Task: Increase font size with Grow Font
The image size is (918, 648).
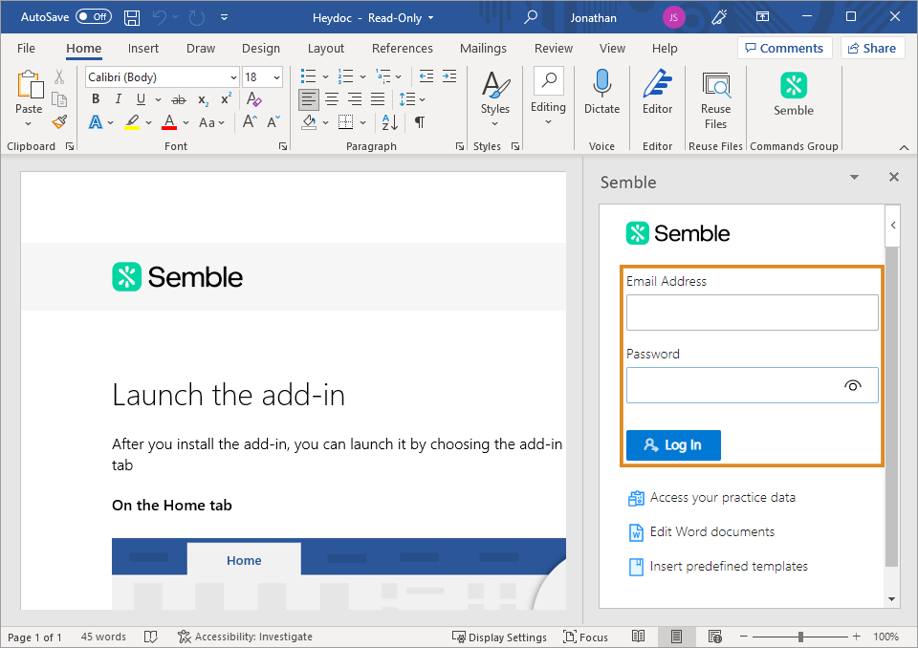Action: tap(250, 121)
